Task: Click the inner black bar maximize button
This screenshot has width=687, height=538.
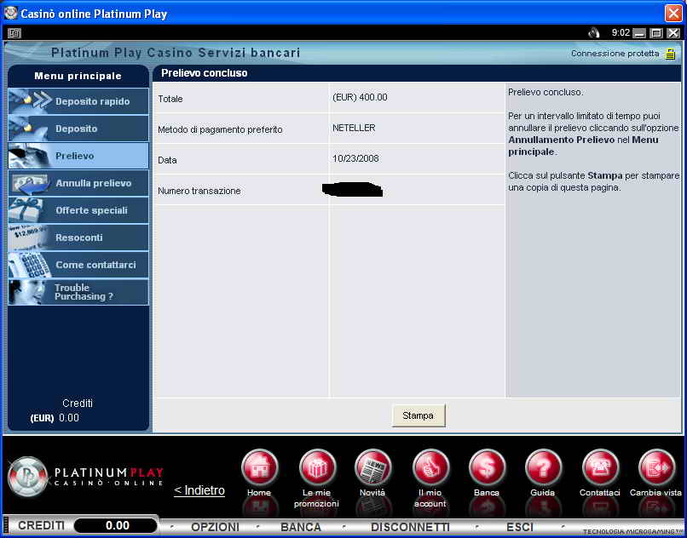Action: click(656, 33)
